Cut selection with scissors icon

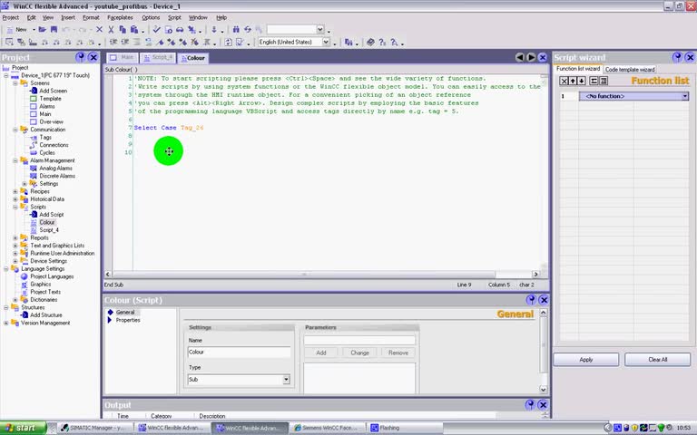111,29
